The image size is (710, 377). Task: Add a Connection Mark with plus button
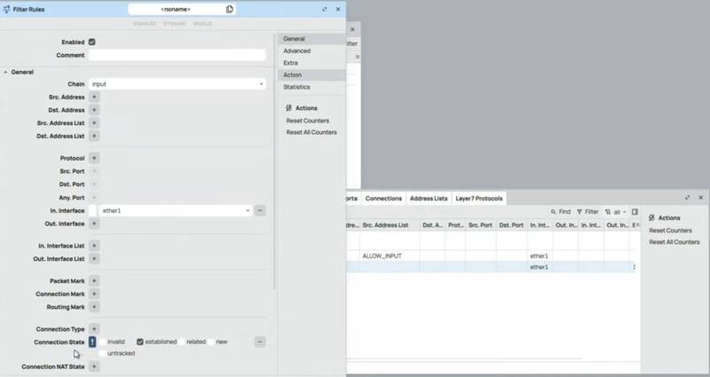click(94, 294)
